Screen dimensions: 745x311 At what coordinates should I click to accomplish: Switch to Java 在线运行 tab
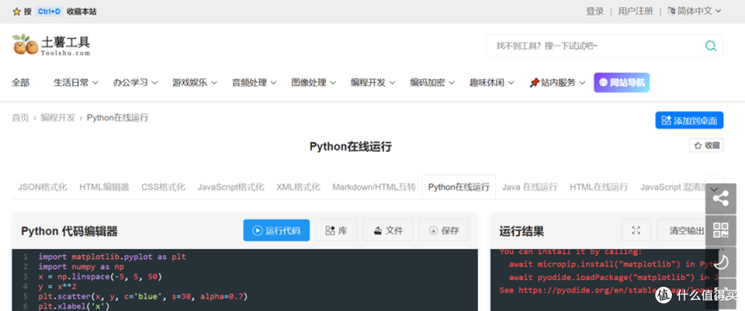click(530, 187)
